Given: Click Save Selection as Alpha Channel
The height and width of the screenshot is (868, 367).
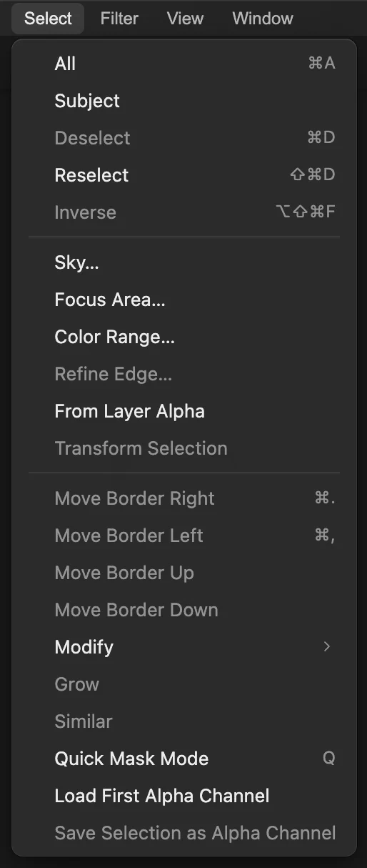Looking at the screenshot, I should click(x=184, y=833).
